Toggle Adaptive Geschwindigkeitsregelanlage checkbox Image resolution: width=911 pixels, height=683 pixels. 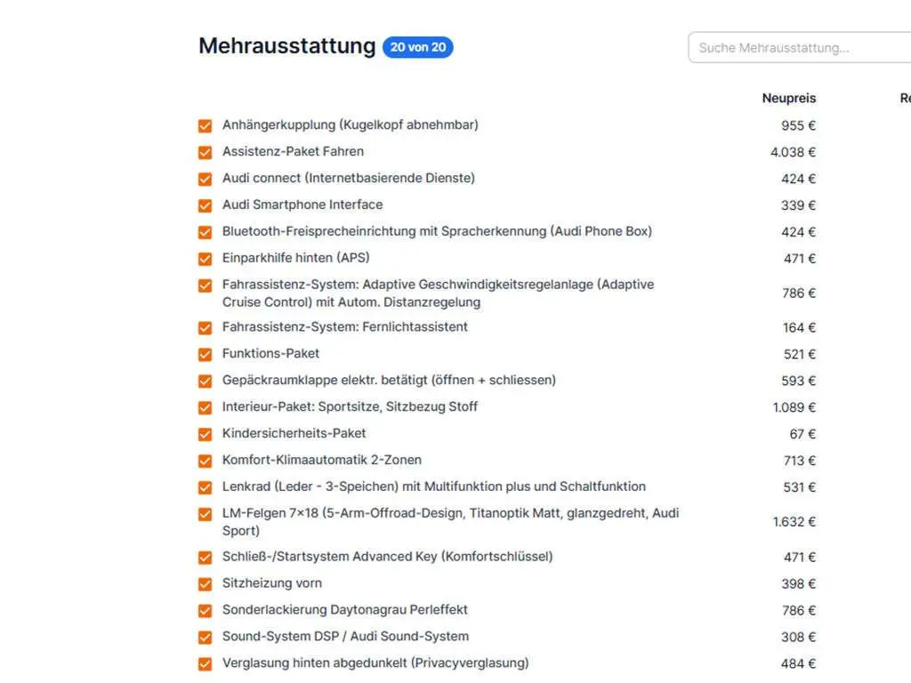[x=206, y=286]
